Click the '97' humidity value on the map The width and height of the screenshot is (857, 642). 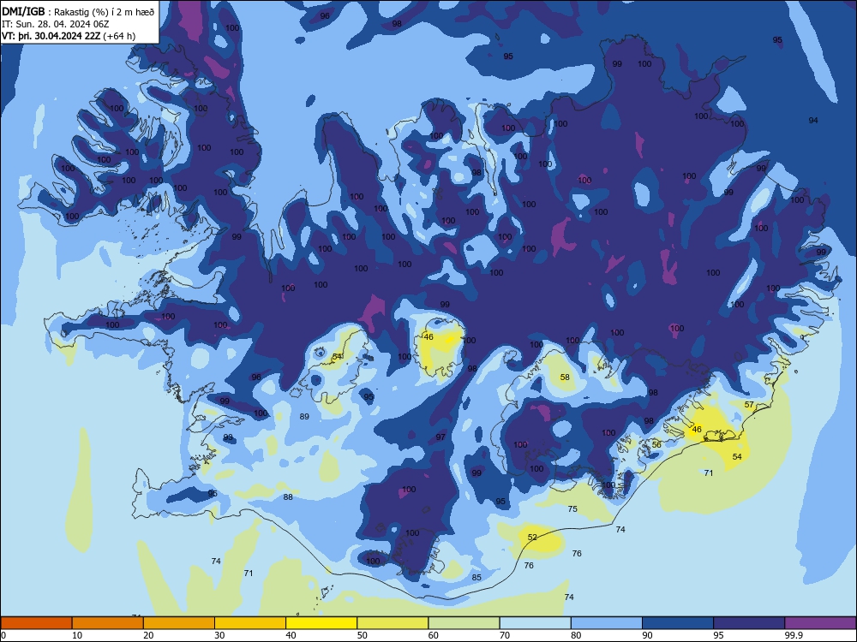(x=440, y=437)
